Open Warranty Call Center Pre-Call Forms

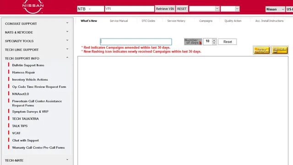(x=38, y=148)
